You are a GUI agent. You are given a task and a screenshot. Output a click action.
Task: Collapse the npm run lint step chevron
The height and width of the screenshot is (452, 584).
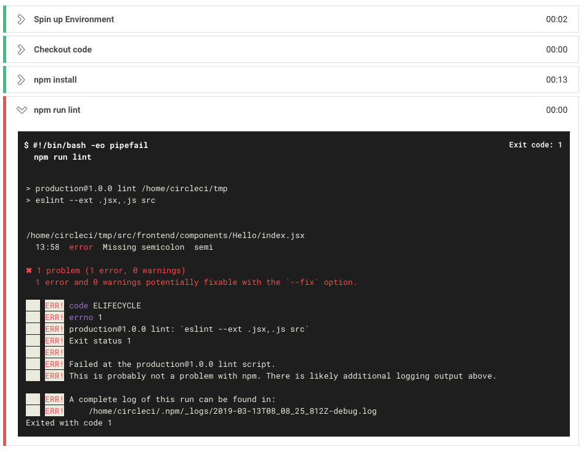tap(22, 110)
